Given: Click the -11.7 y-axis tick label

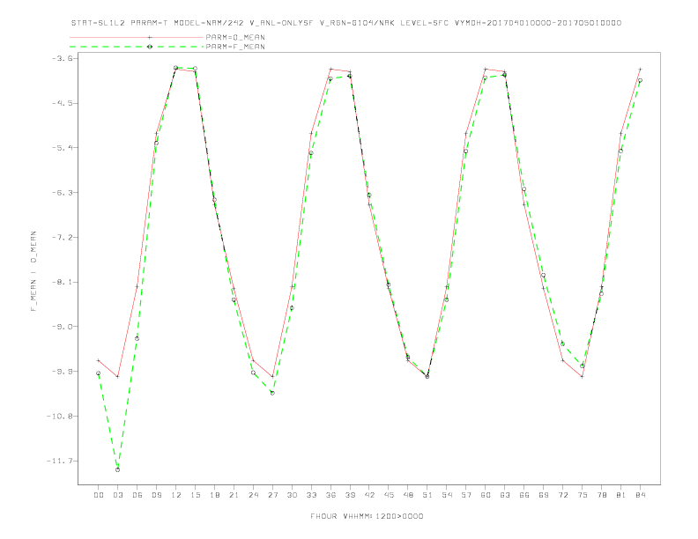Looking at the screenshot, I should pyautogui.click(x=62, y=461).
